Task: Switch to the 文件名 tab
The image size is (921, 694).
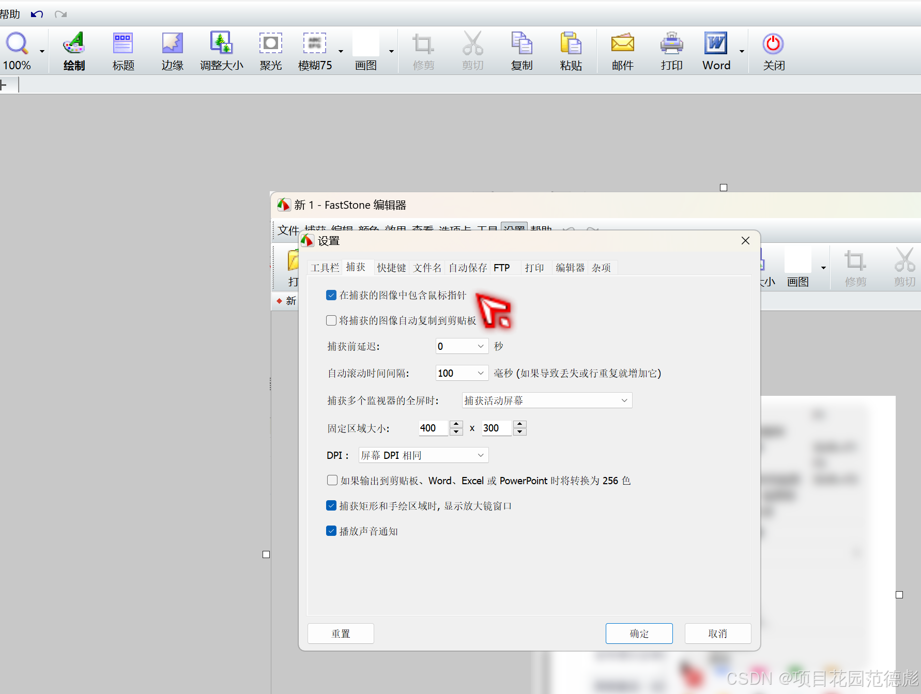Action: [x=427, y=268]
